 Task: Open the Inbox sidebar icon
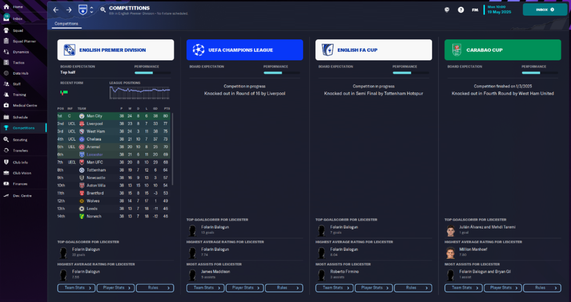click(6, 18)
